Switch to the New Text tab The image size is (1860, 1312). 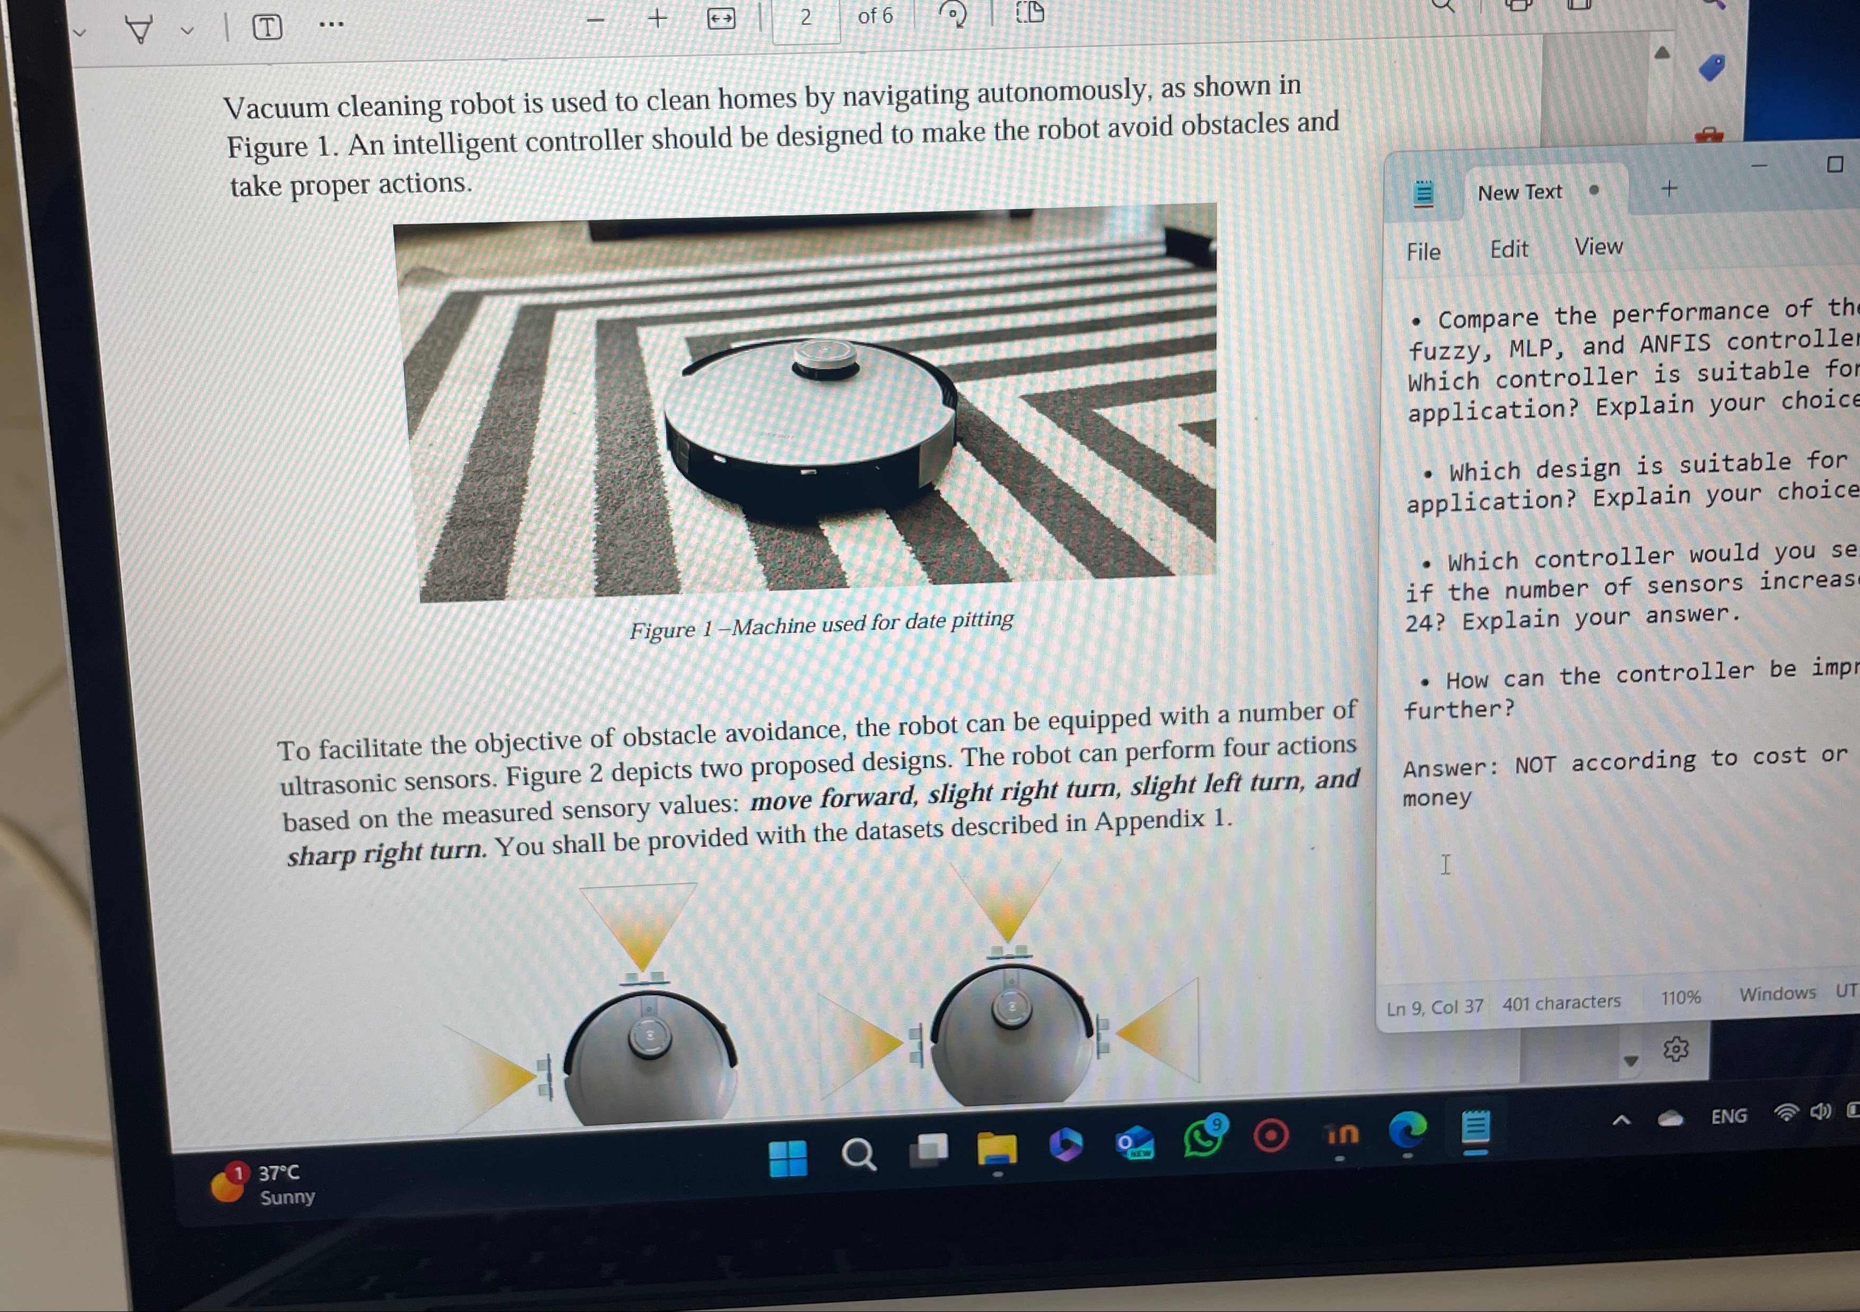(1520, 193)
